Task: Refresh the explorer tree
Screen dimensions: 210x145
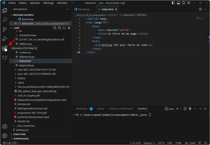Action: 64,28
